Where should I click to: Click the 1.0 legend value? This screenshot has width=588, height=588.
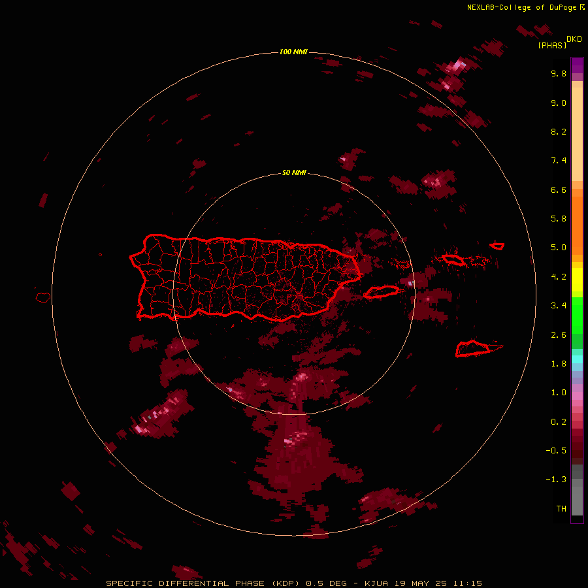tap(559, 393)
